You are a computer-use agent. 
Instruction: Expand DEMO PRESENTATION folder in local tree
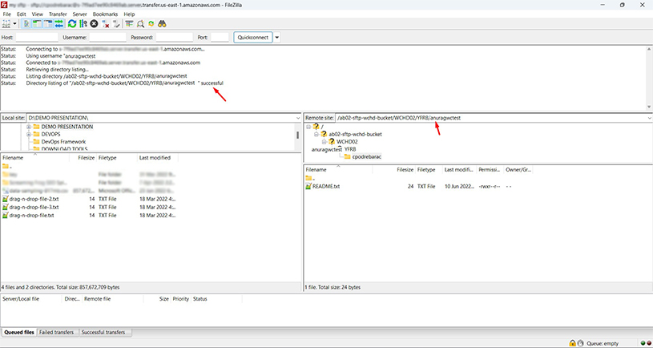29,127
